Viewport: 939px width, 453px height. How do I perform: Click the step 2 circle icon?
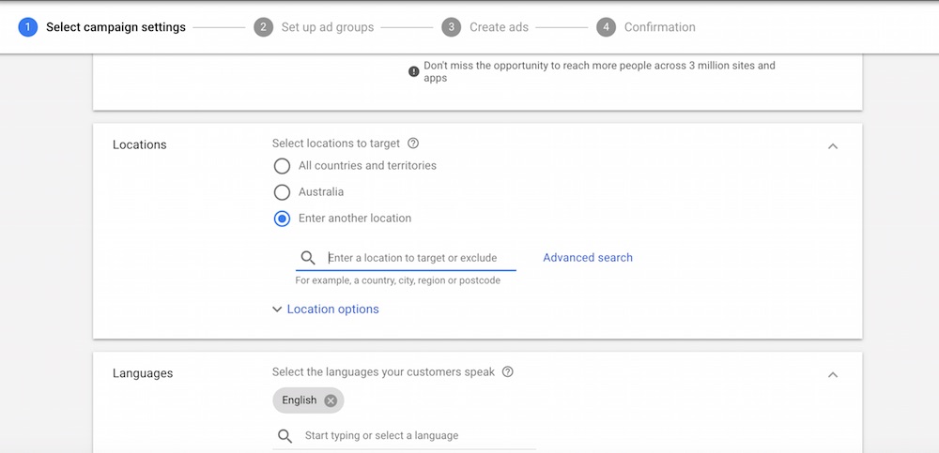(x=264, y=27)
